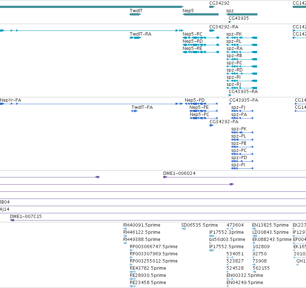The width and height of the screenshot is (306, 288).
Task: Open the RH46122.5prime EST label
Action: [142, 232]
